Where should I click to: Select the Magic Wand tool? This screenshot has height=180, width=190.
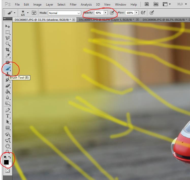point(8,44)
